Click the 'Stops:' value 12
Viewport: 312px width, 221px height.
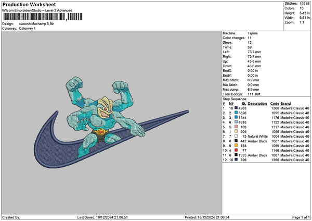pyautogui.click(x=250, y=43)
